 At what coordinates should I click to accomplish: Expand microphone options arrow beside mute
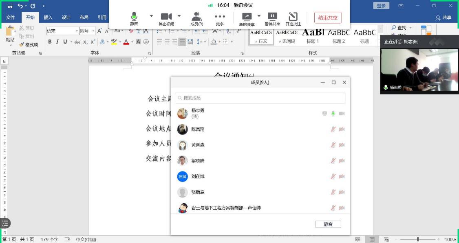coord(151,16)
